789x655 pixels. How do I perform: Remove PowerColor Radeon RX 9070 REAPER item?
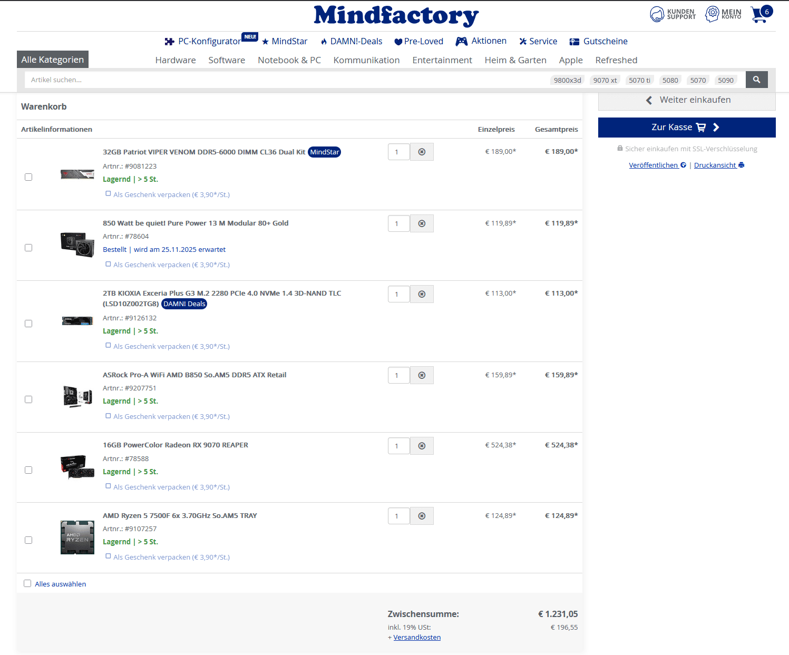(422, 446)
